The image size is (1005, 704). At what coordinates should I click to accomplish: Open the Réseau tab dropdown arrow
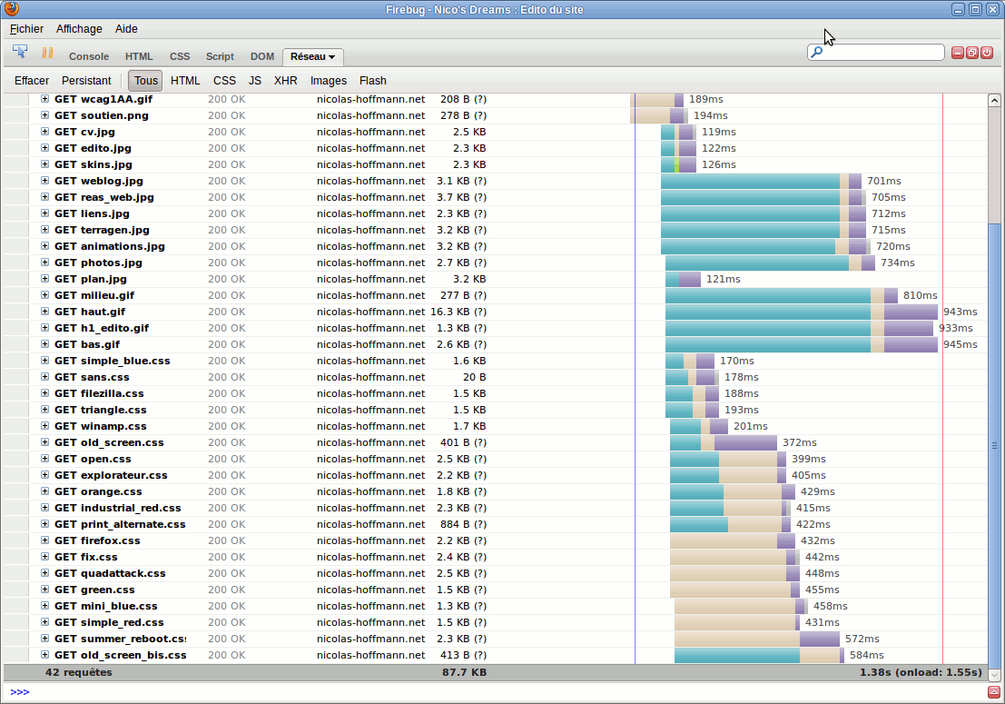[x=332, y=57]
